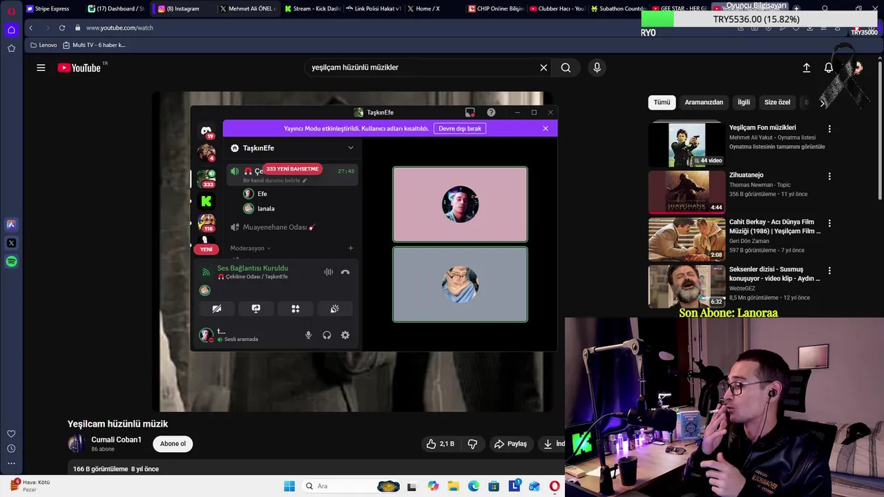Screen dimensions: 884x497
Task: Open Cumali Coban1 channel link
Action: pyautogui.click(x=116, y=440)
